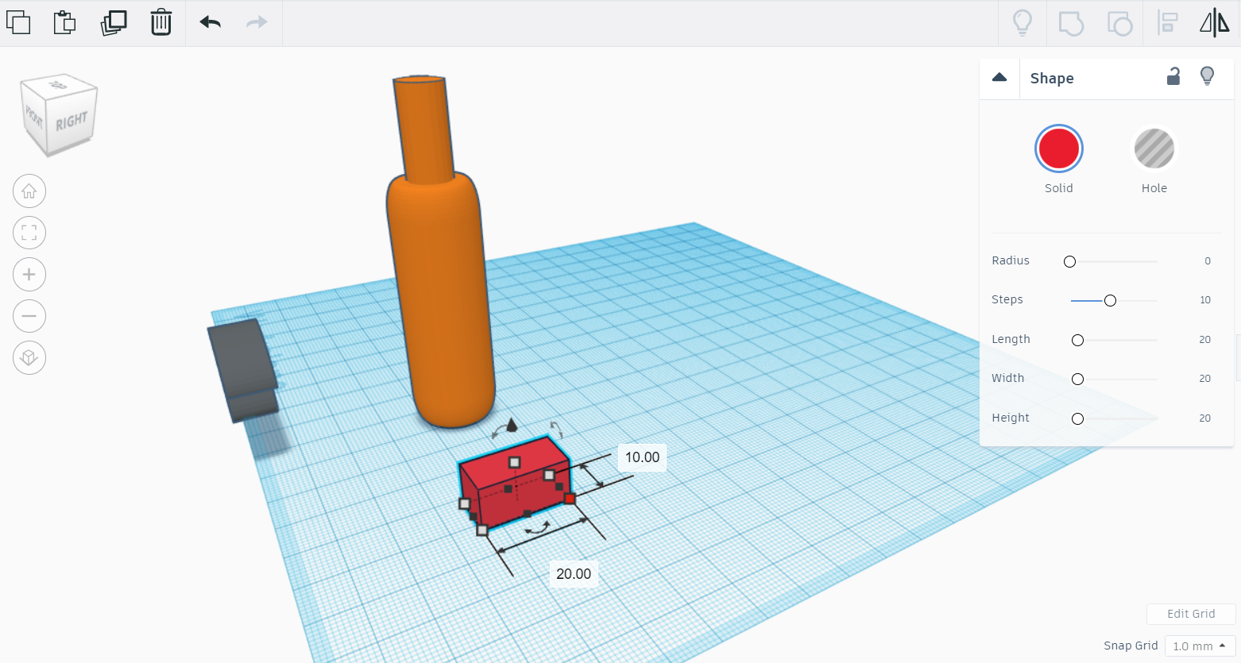Open the Snap Grid 1.0 mm dropdown

coord(1200,646)
